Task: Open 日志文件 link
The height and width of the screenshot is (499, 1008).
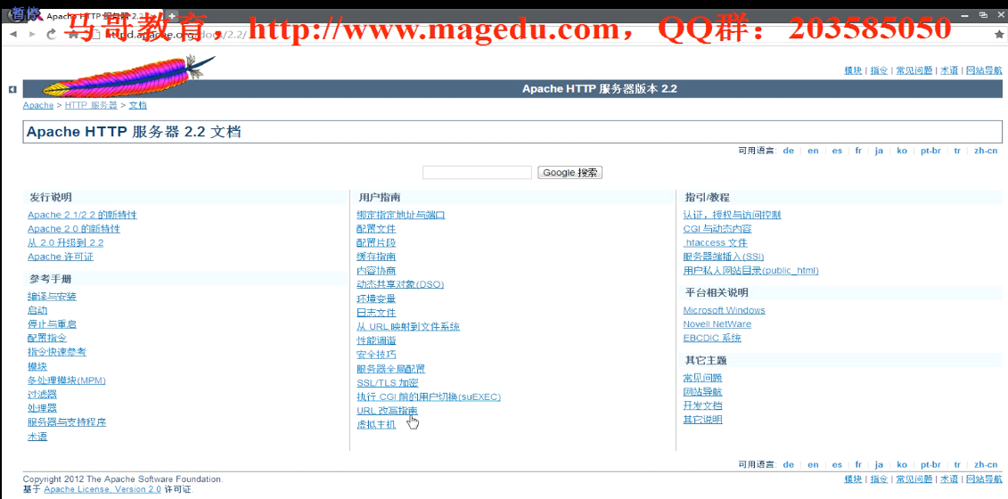Action: coord(377,313)
